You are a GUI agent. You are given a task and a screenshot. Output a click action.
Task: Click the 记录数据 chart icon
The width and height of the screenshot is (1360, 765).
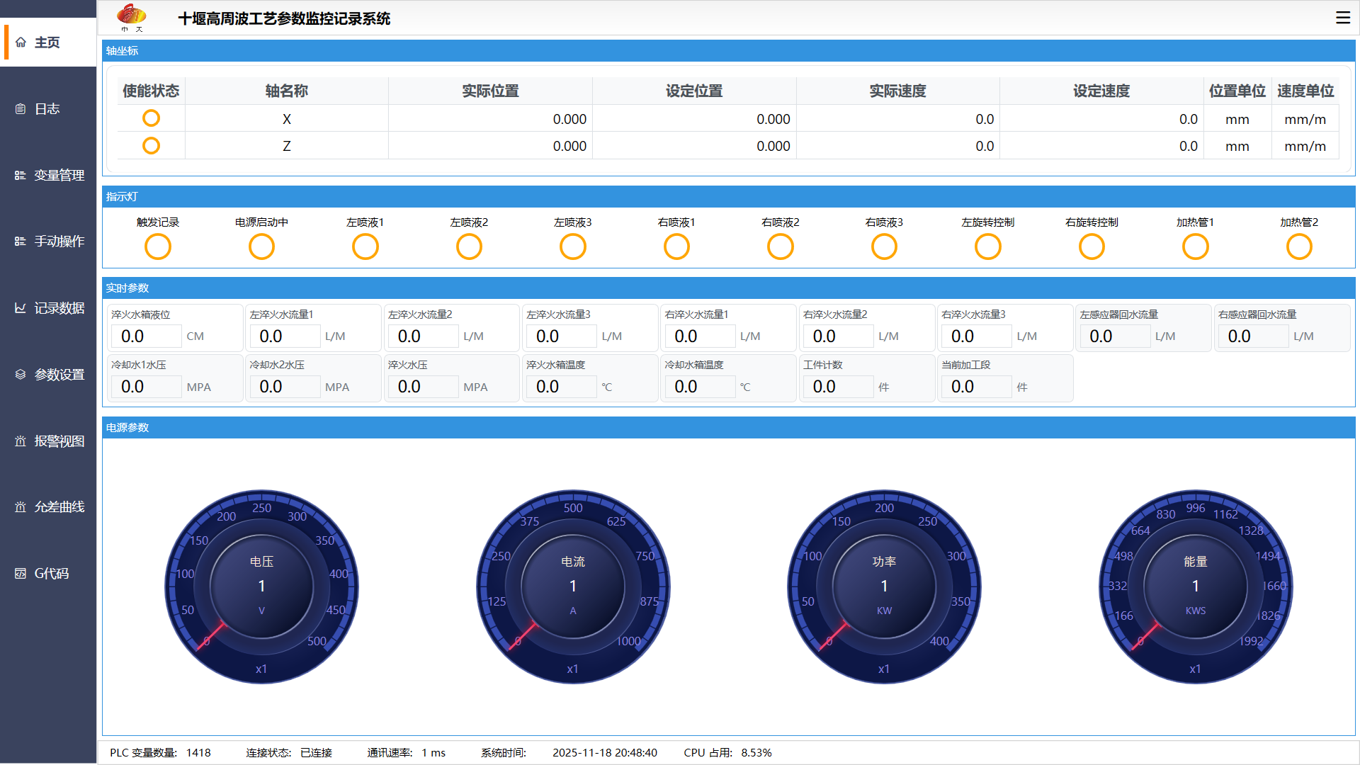pyautogui.click(x=21, y=308)
